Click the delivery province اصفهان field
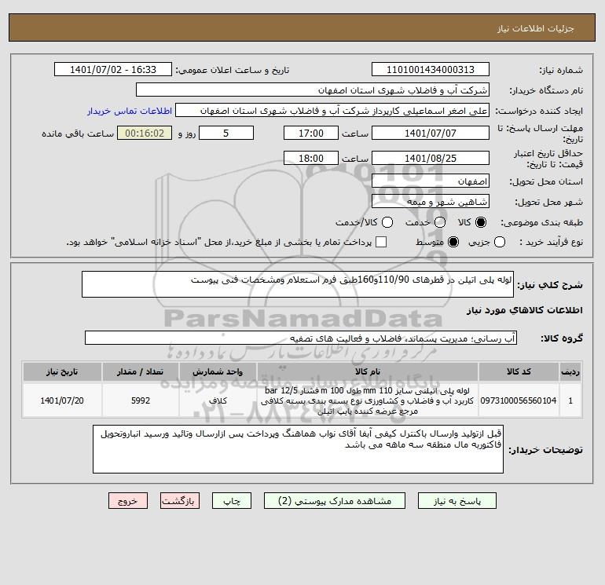This screenshot has height=585, width=605. click(x=431, y=181)
